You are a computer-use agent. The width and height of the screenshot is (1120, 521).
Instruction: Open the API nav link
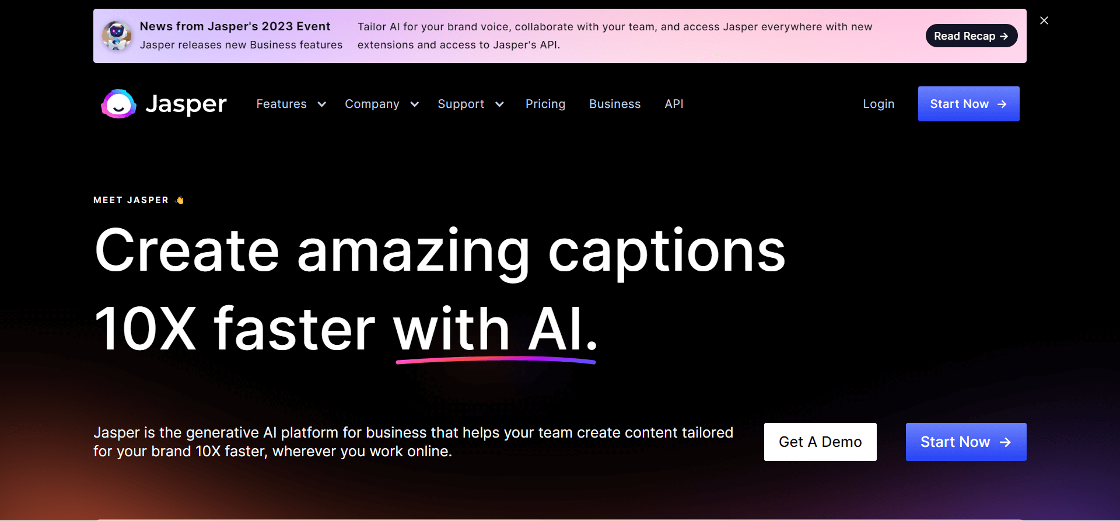(x=674, y=104)
